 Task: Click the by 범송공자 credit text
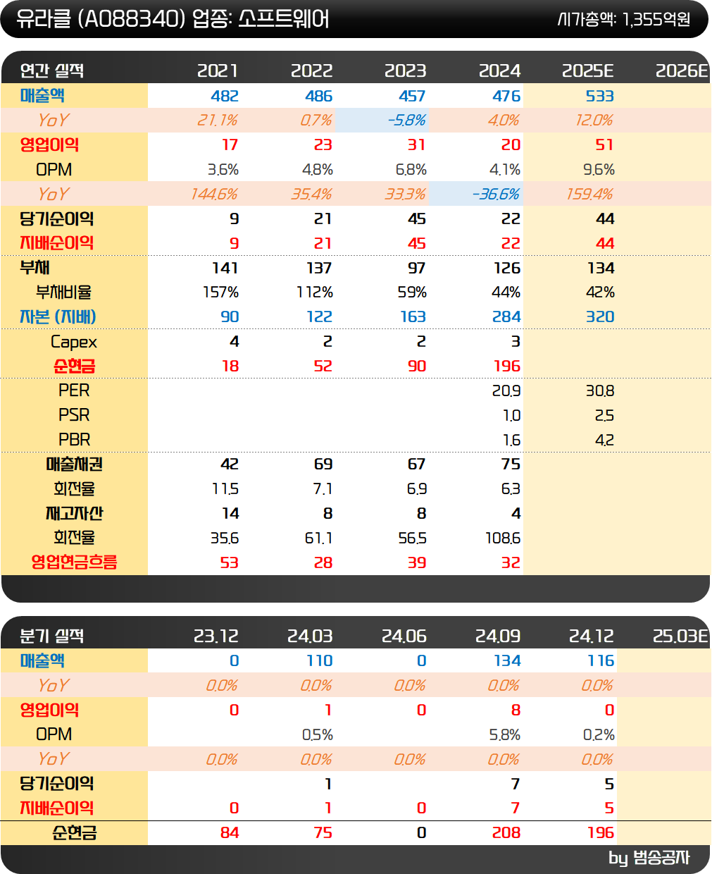(649, 858)
